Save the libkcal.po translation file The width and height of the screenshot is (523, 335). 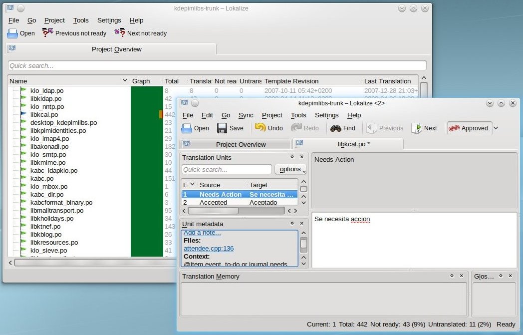pyautogui.click(x=230, y=128)
